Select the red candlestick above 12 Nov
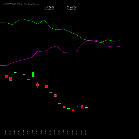 click(x=38, y=85)
